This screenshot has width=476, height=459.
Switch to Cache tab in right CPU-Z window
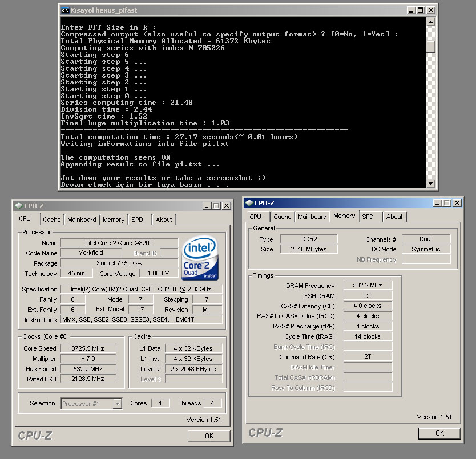[x=283, y=217]
